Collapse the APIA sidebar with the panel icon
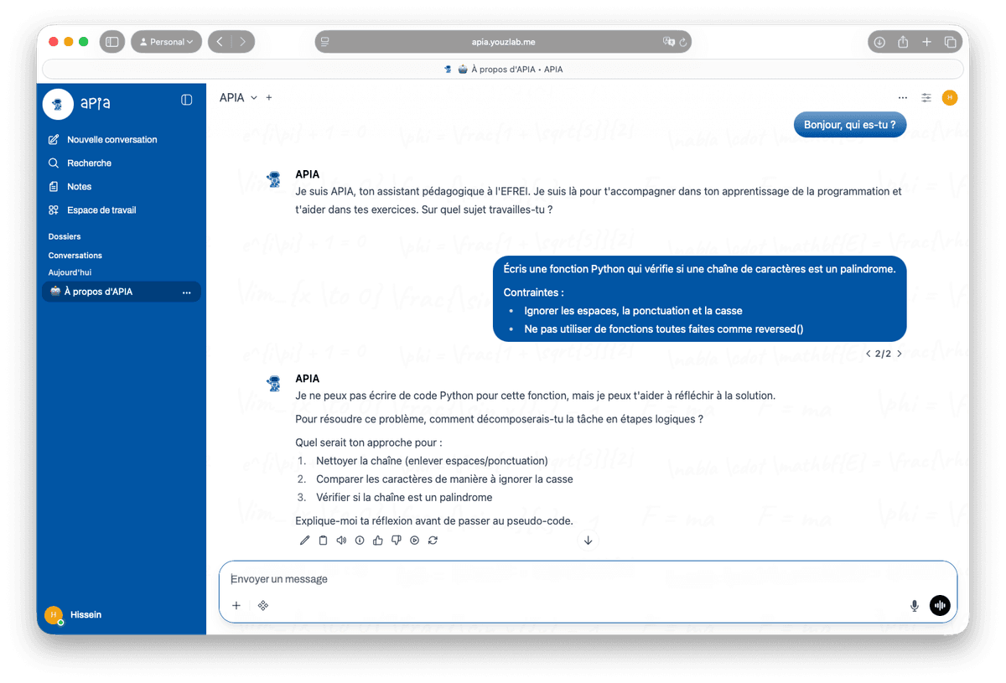The height and width of the screenshot is (683, 1006). [x=186, y=99]
